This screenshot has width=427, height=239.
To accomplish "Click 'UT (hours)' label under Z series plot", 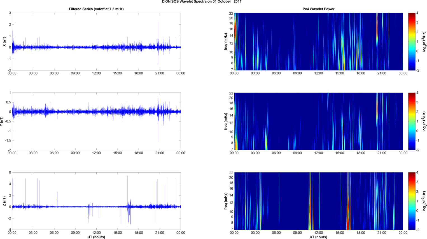I will click(x=96, y=237).
